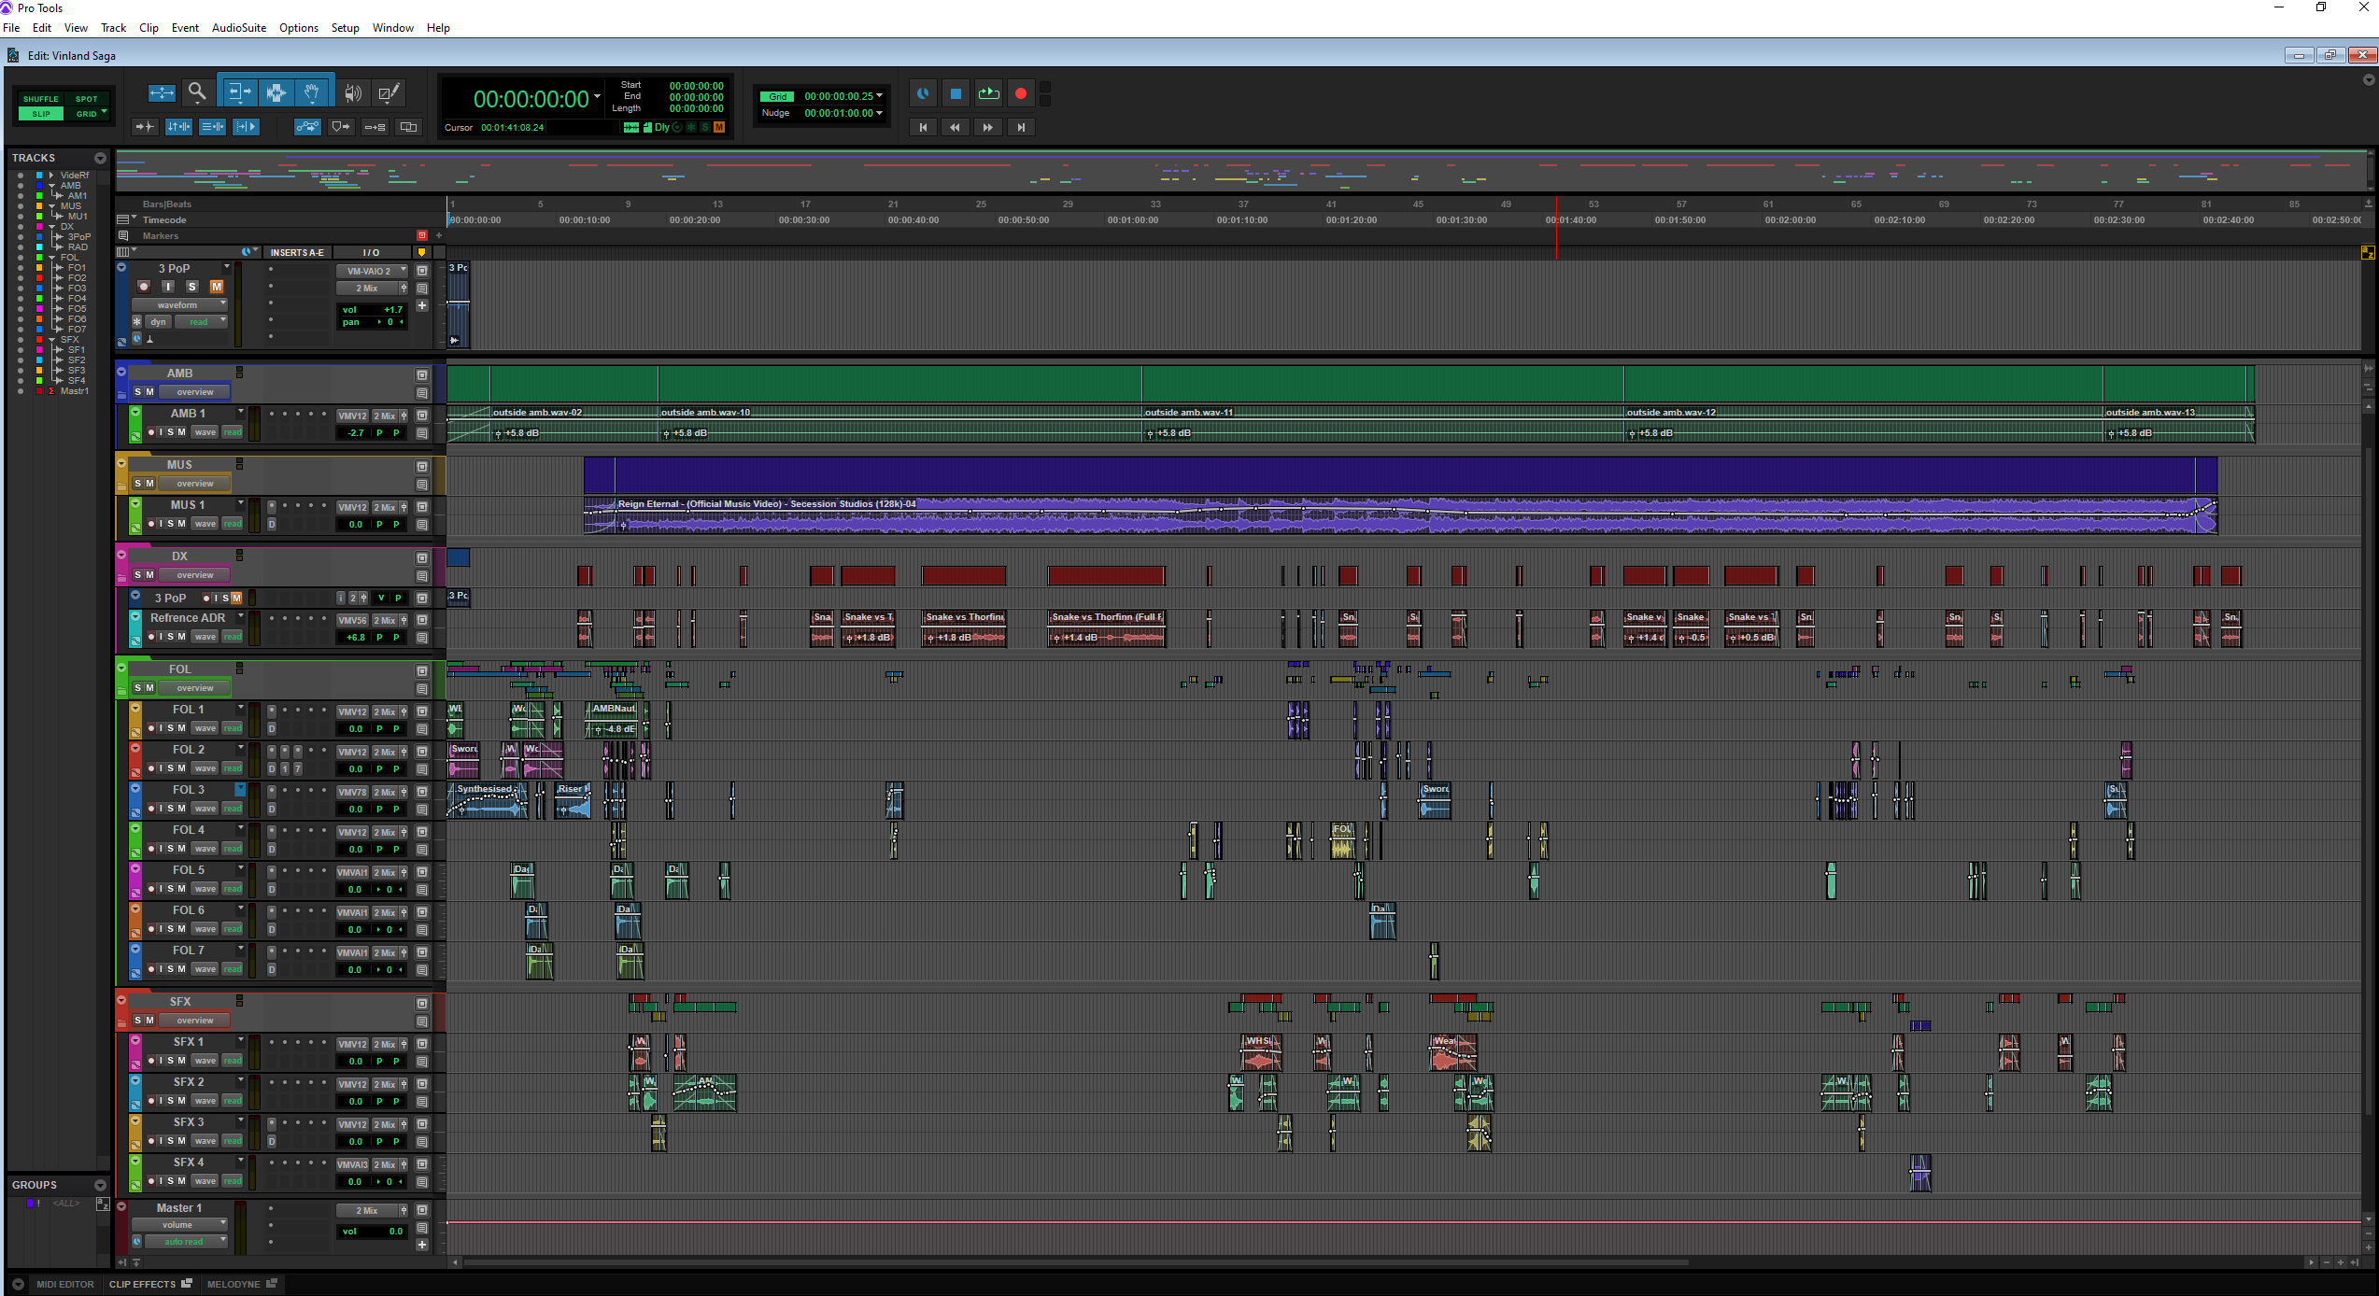
Task: Enable SLIP edit mode
Action: click(x=41, y=114)
